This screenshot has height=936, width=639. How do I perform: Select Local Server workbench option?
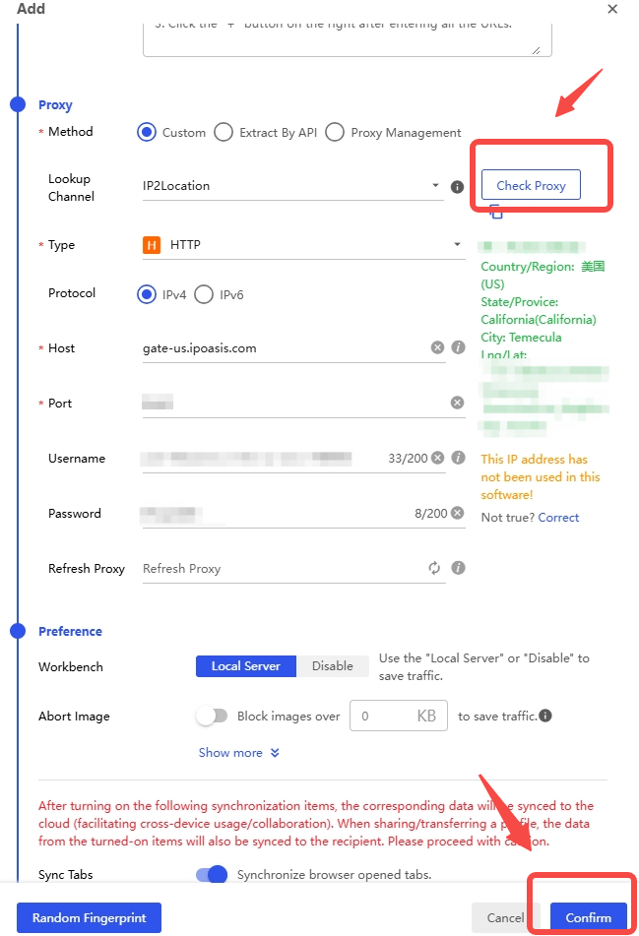[246, 666]
